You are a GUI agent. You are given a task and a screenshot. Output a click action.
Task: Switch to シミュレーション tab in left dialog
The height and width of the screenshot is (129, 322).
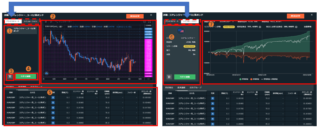30,21
